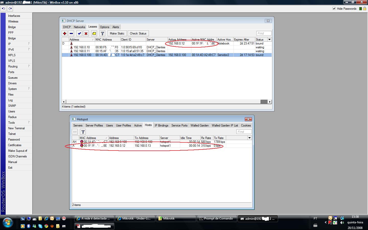368x230 pixels.
Task: Open the filter in DHCP Server toolbar
Action: [x=102, y=33]
